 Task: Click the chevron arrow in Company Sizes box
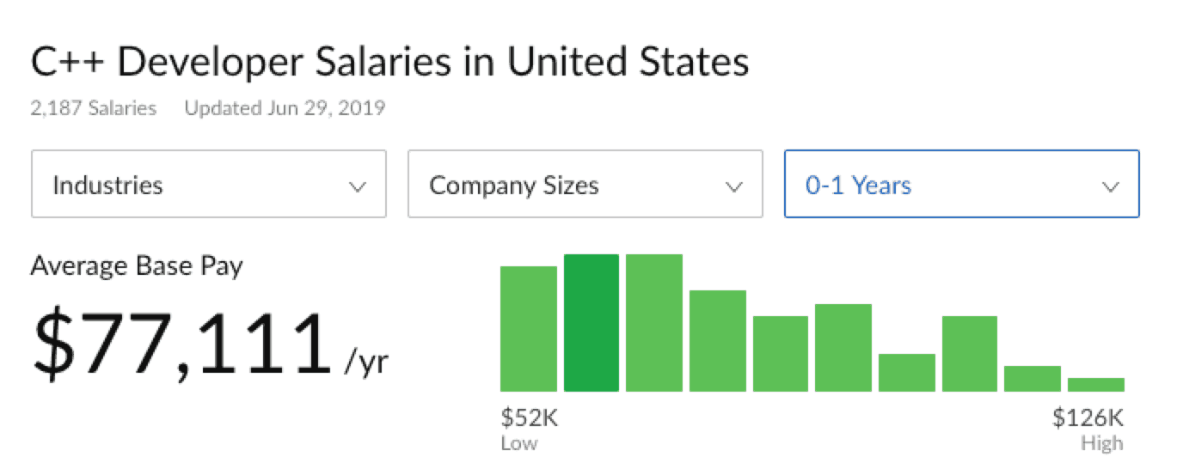[734, 186]
